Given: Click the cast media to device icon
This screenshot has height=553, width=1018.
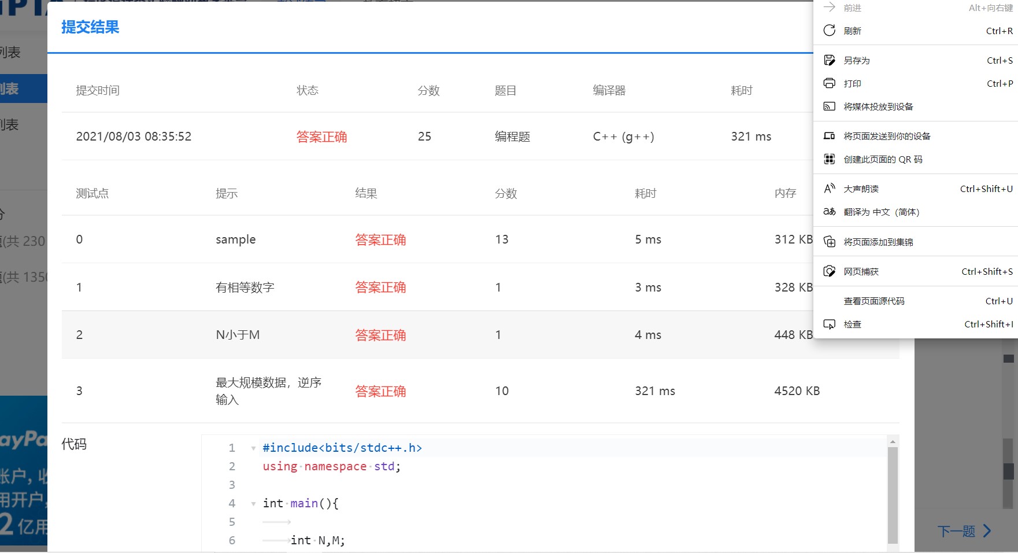Looking at the screenshot, I should 830,106.
